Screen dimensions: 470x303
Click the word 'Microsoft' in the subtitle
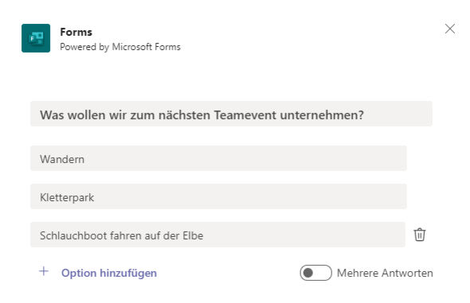pyautogui.click(x=132, y=47)
